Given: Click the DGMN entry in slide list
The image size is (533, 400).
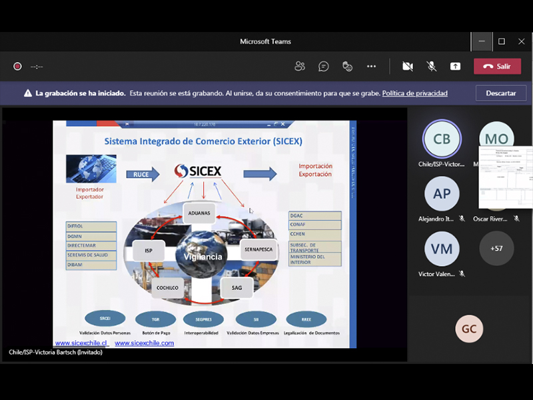Looking at the screenshot, I should pyautogui.click(x=91, y=237).
